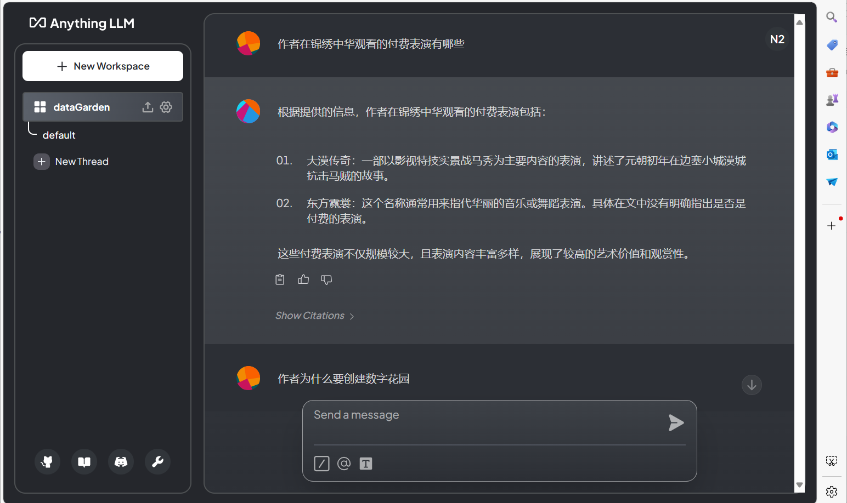847x503 pixels.
Task: Open the Discord community icon
Action: coord(121,461)
